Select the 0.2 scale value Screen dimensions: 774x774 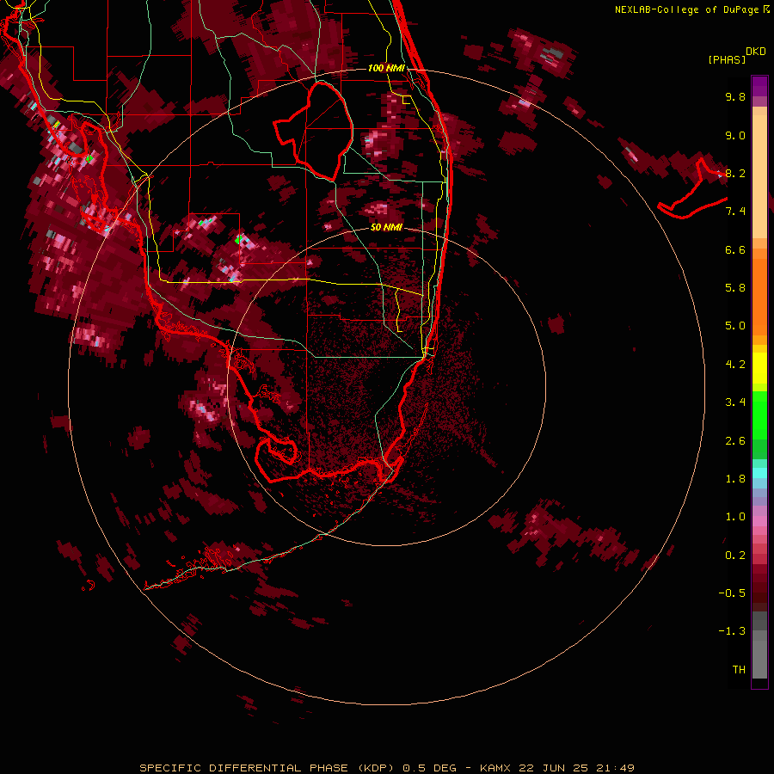pos(735,556)
